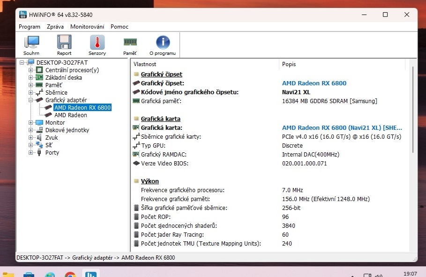This screenshot has width=426, height=277.
Task: Expand the Diskové jednotky node
Action: click(x=31, y=130)
